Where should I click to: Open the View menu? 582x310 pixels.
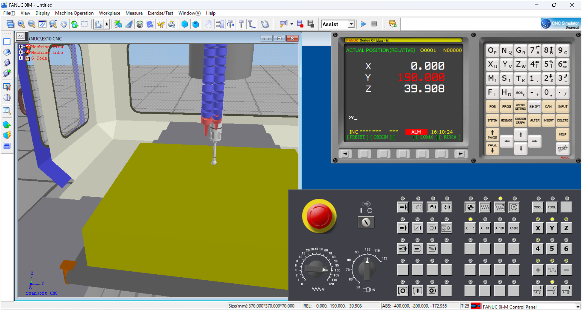[x=25, y=13]
